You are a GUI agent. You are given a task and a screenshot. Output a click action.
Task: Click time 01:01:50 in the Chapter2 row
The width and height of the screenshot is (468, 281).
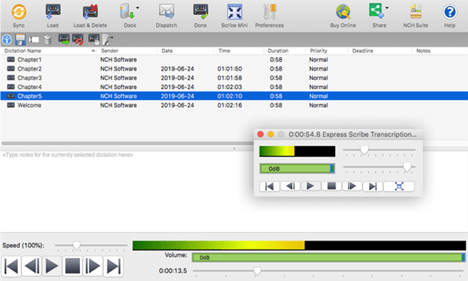pyautogui.click(x=229, y=69)
